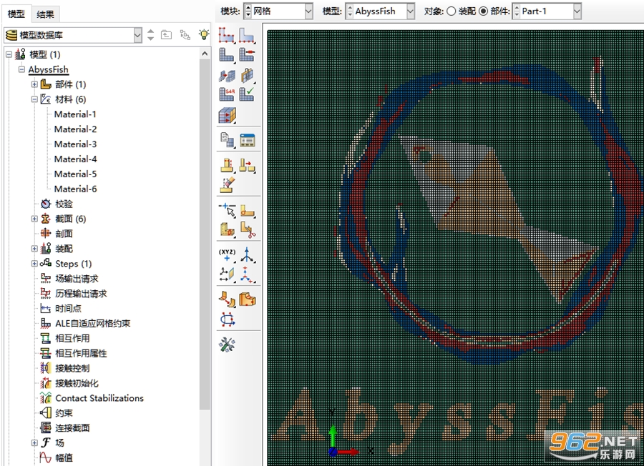Click the Create Mesh Part icon
This screenshot has width=644, height=466.
pos(227,140)
